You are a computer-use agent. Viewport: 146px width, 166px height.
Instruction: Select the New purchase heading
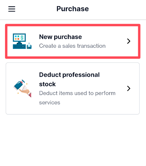(x=60, y=37)
